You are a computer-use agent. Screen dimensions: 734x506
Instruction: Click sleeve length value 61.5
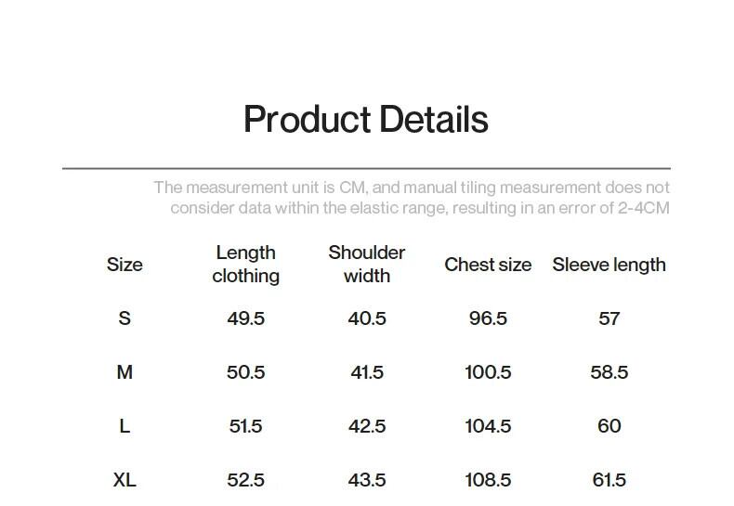click(609, 480)
